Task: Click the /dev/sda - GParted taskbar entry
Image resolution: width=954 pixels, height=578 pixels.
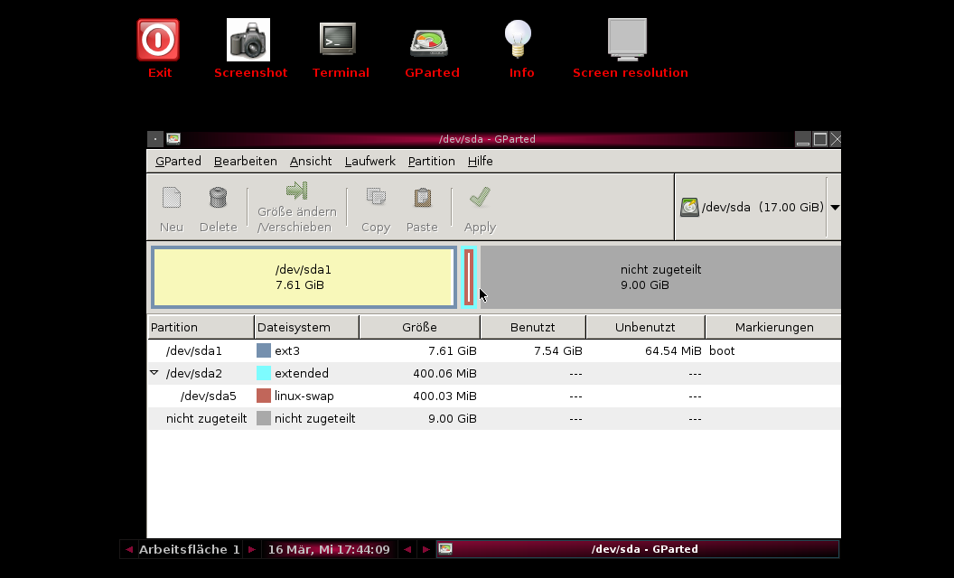Action: (x=638, y=549)
